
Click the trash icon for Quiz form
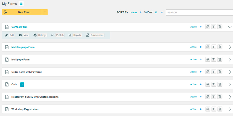220,84
